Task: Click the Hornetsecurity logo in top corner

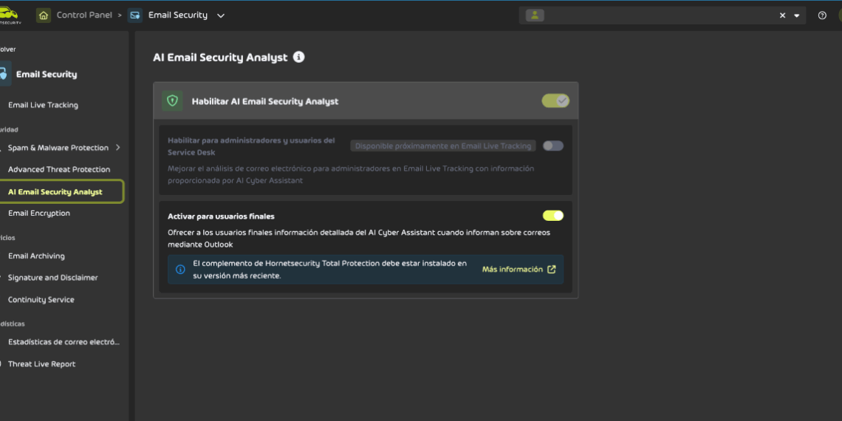Action: 10,16
